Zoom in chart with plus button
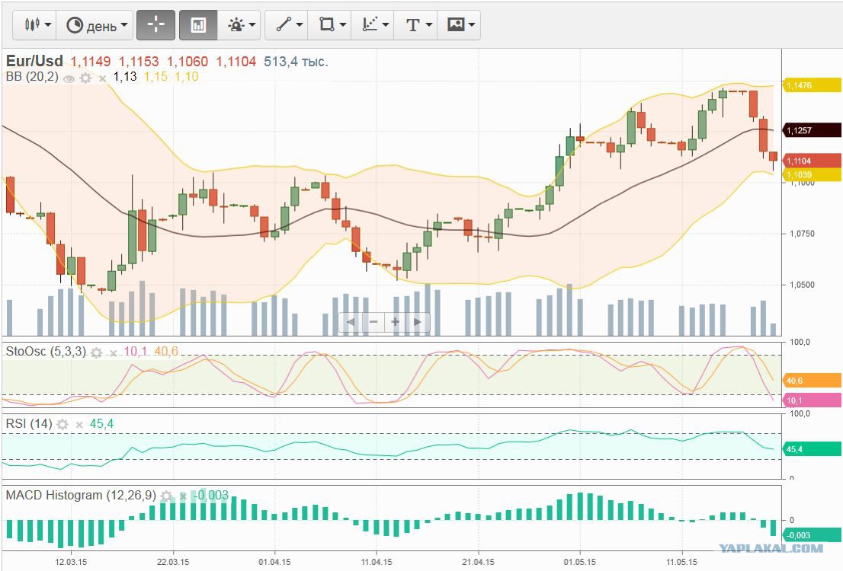Image resolution: width=843 pixels, height=571 pixels. pyautogui.click(x=395, y=322)
